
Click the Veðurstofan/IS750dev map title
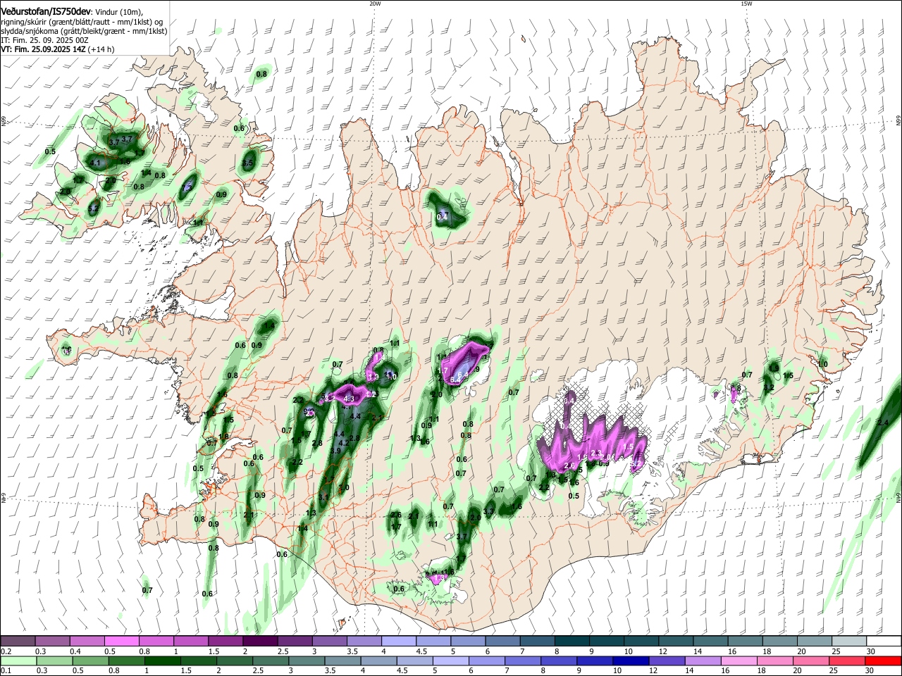point(46,11)
